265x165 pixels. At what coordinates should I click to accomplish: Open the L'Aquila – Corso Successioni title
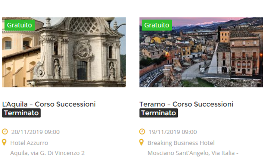point(49,104)
